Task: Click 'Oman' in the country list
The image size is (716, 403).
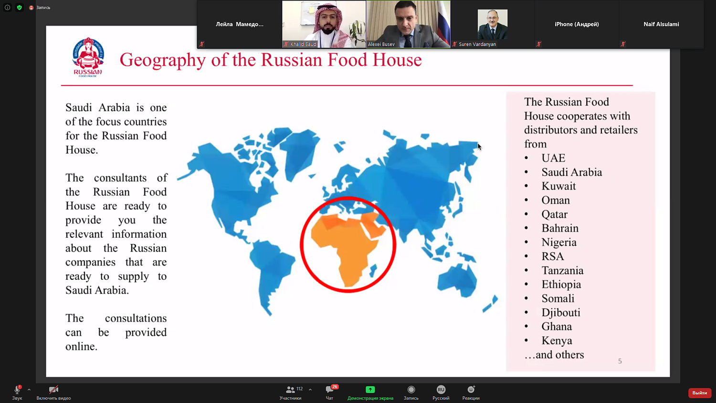Action: tap(556, 200)
